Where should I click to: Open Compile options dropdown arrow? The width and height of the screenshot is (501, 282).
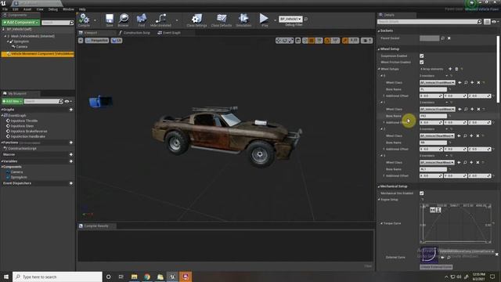(95, 20)
